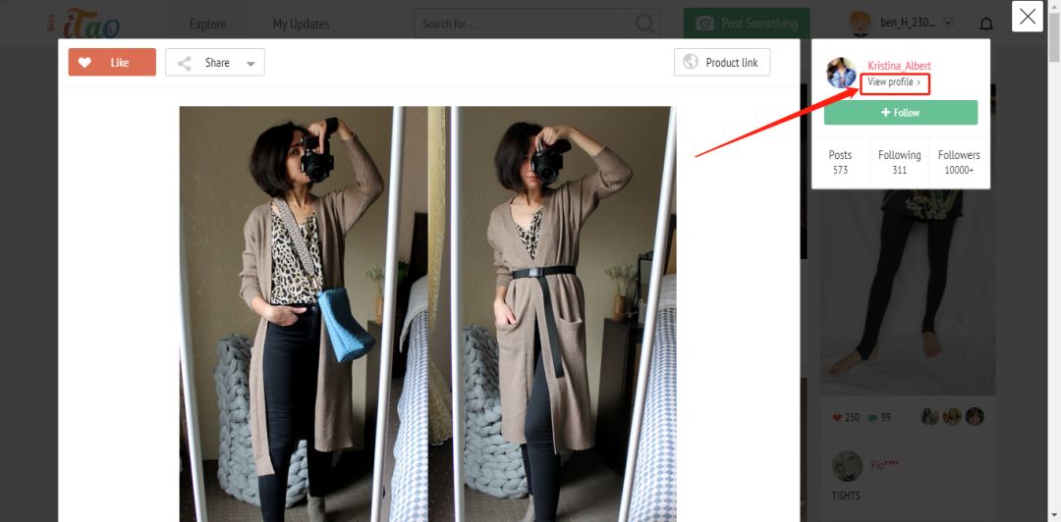The height and width of the screenshot is (522, 1061).
Task: Close the post overlay with the X
Action: 1028,17
